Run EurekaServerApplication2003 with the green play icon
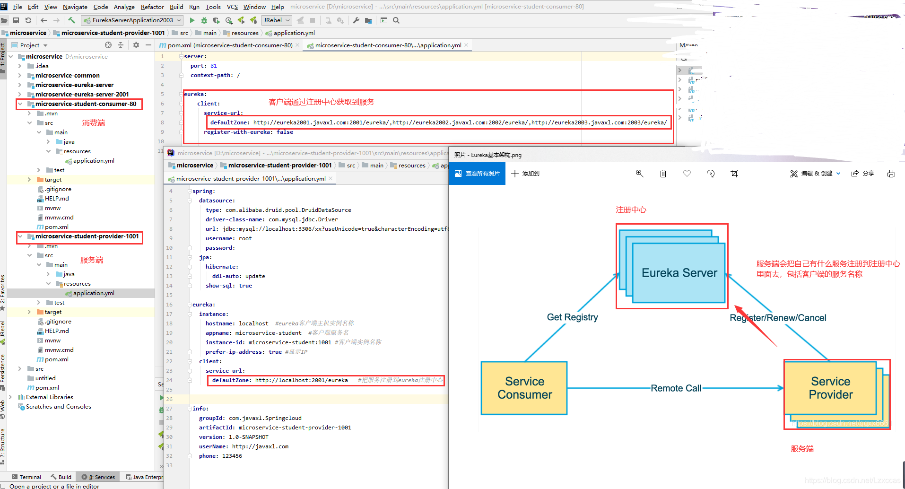 [192, 20]
